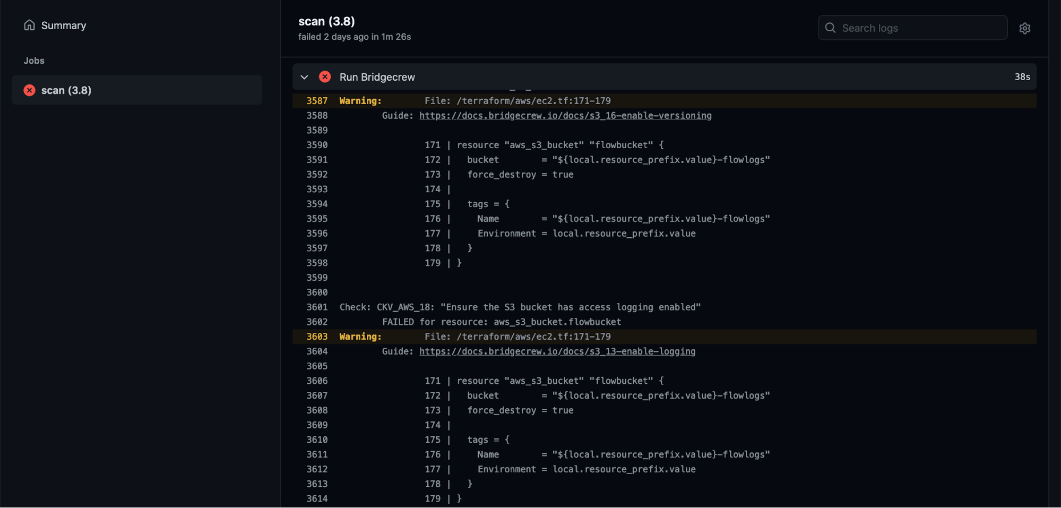Click the red failure icon on Run Bridgecrew
Screen dimensions: 1061x508
point(325,77)
